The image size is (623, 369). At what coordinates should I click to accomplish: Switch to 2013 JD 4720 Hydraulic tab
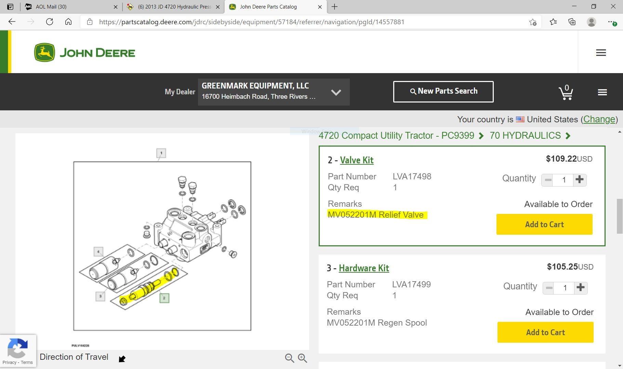pyautogui.click(x=173, y=6)
